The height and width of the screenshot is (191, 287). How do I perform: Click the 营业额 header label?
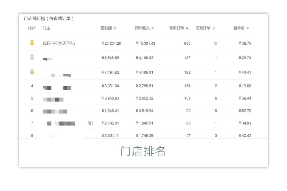(x=106, y=28)
